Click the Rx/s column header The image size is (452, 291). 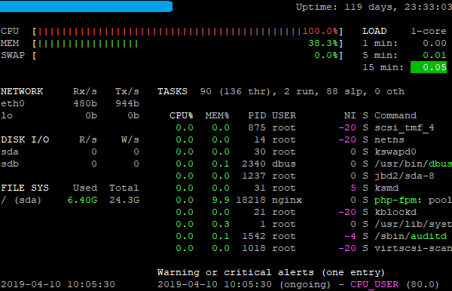click(x=84, y=91)
